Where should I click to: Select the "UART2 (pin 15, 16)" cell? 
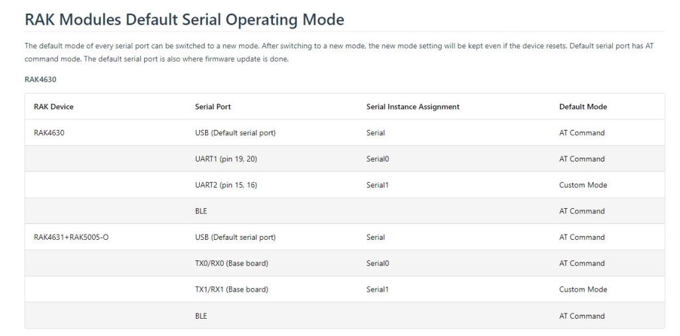(x=224, y=185)
